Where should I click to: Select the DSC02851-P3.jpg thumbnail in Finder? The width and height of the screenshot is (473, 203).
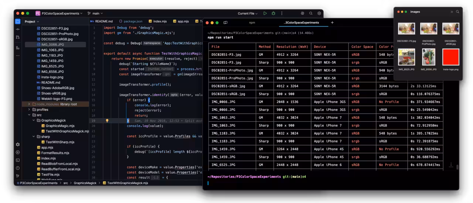406,29
